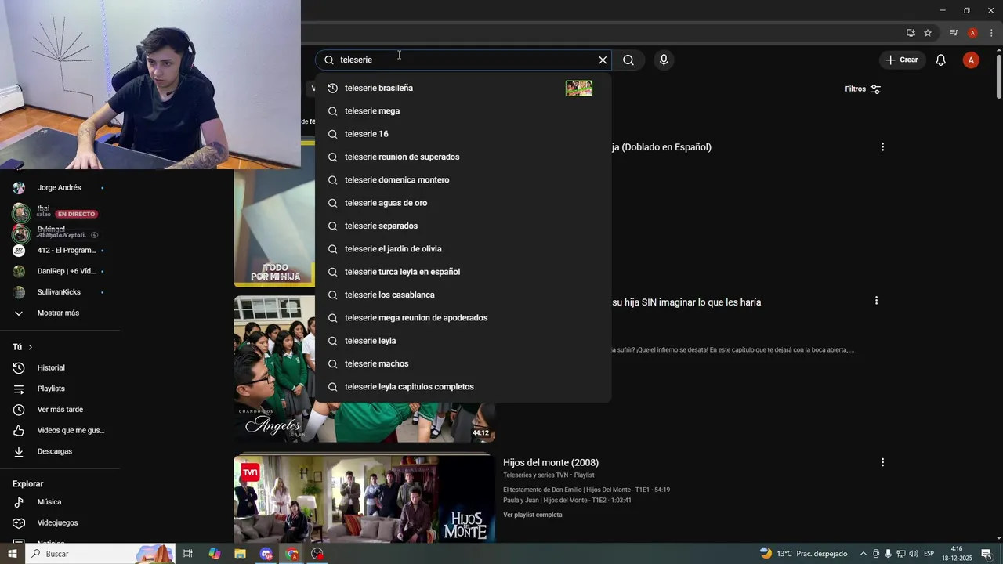The image size is (1003, 564).
Task: Click the Chrome install app icon
Action: pos(911,33)
